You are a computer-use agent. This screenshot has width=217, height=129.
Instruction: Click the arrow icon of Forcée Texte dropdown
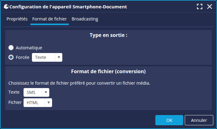coord(59,57)
